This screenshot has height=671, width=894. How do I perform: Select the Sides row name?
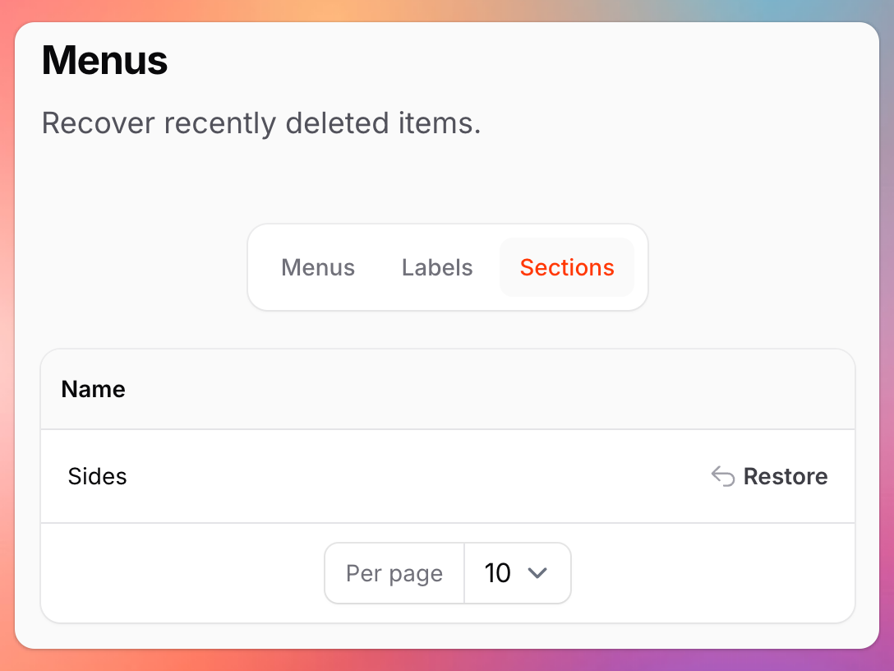coord(98,476)
